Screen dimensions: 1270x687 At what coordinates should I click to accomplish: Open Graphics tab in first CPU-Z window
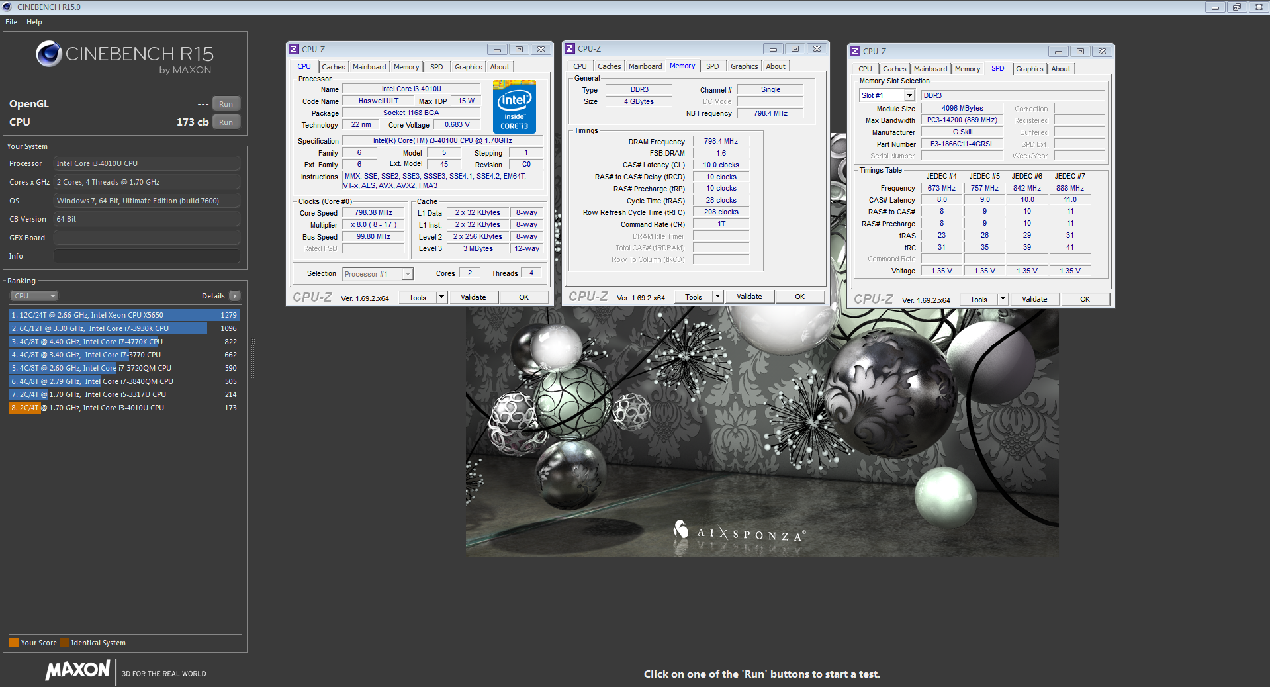469,67
